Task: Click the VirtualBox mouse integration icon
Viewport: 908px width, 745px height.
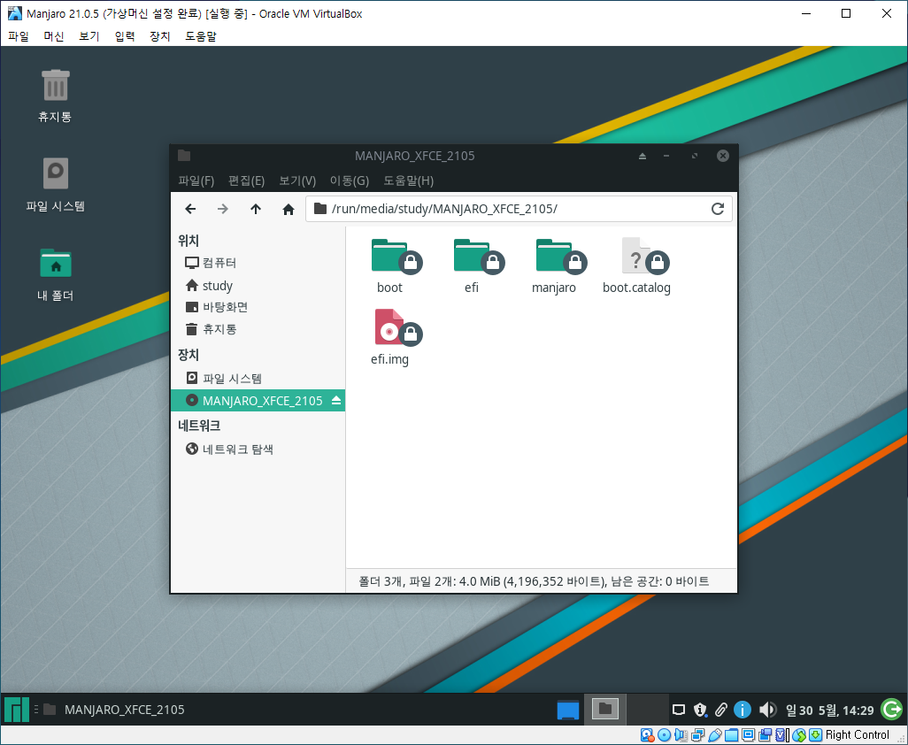Action: tap(798, 735)
